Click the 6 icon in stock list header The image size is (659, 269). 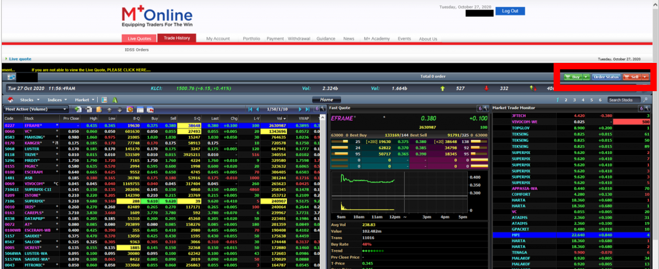pyautogui.click(x=317, y=109)
